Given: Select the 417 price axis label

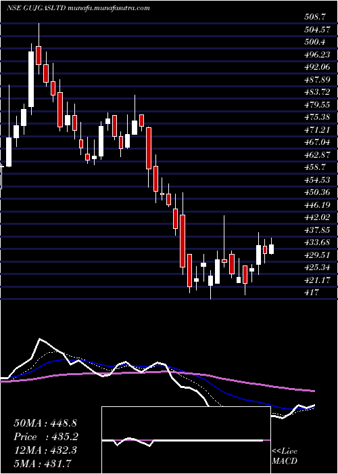Looking at the screenshot, I should [x=311, y=293].
